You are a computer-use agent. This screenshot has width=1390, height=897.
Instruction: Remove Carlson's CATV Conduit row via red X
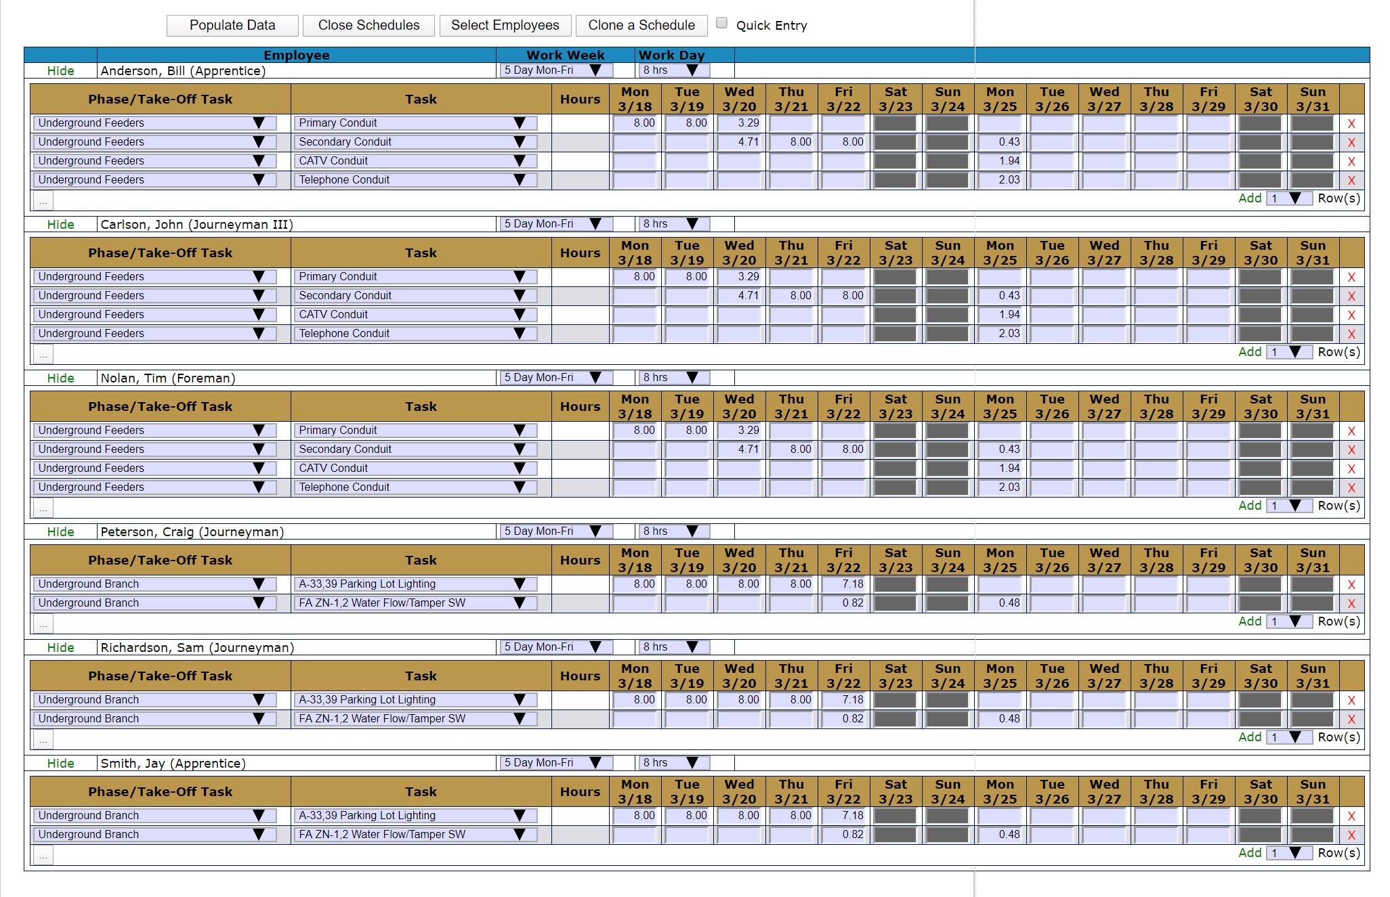point(1351,315)
